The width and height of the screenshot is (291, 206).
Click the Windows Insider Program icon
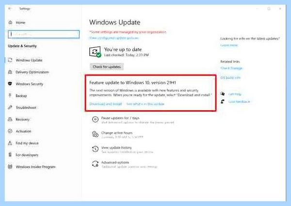tap(10, 166)
